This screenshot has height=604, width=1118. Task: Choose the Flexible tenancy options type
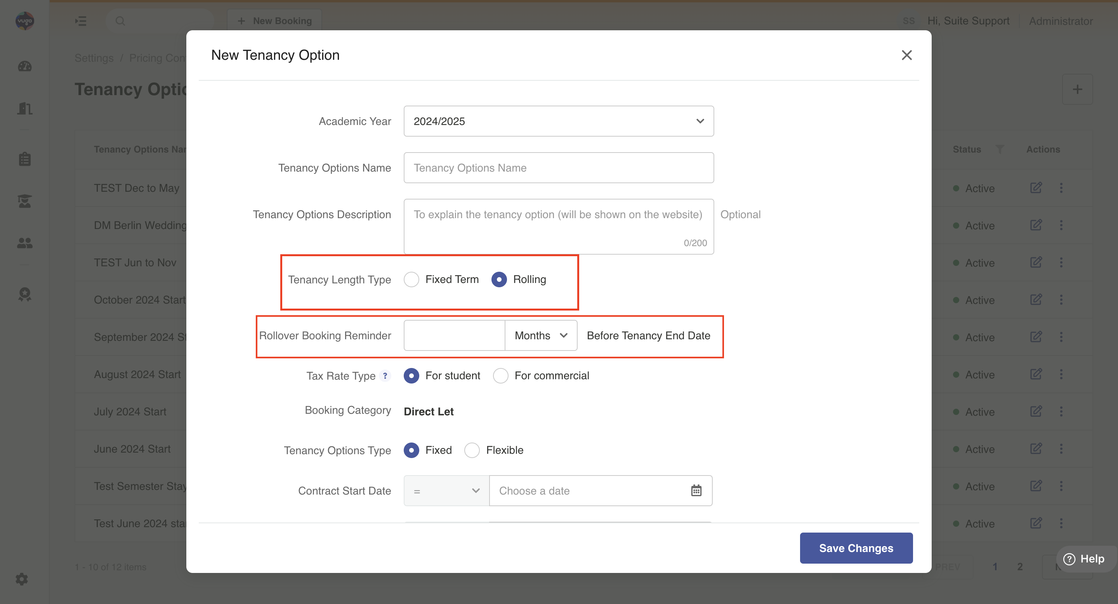472,450
